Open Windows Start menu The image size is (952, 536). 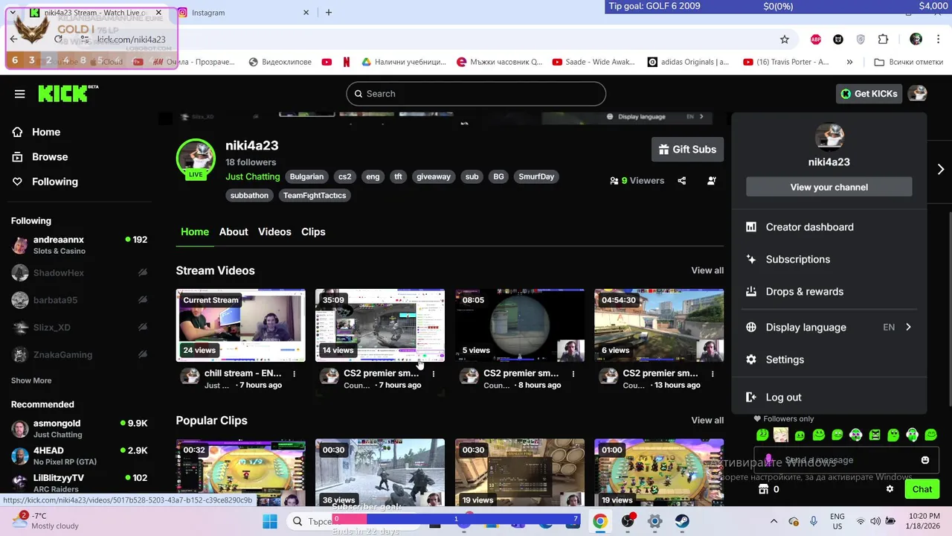[x=270, y=521]
